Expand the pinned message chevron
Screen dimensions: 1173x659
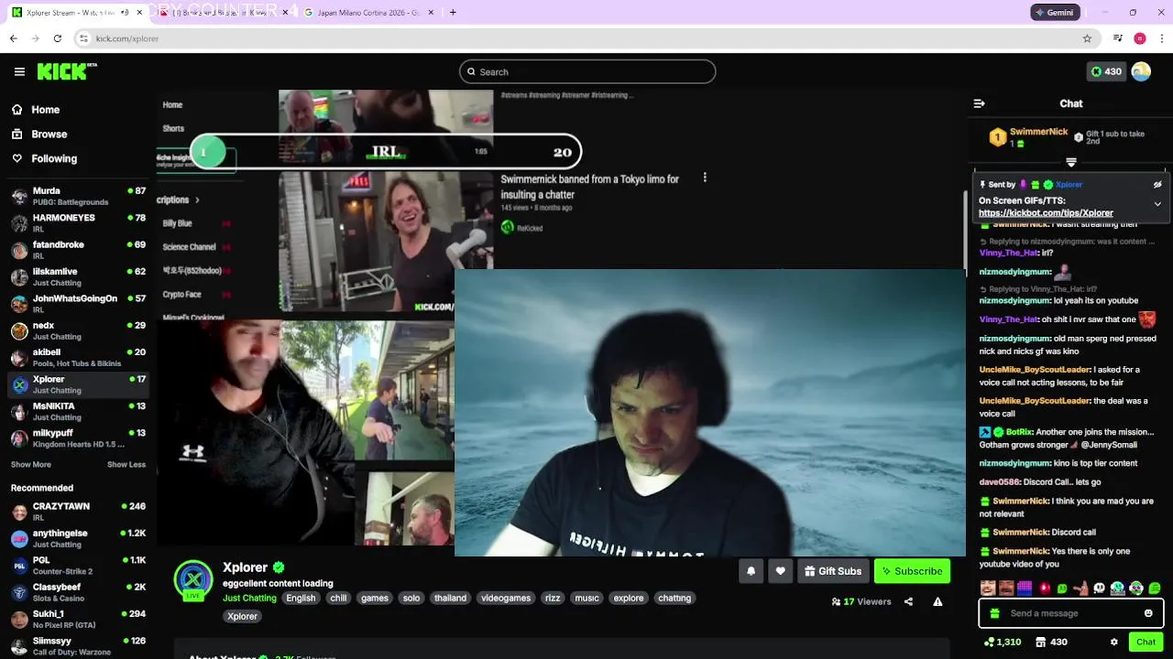pos(1157,204)
